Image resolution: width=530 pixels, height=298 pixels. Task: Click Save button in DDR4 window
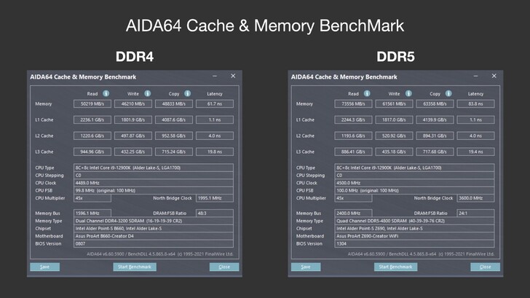pos(45,267)
